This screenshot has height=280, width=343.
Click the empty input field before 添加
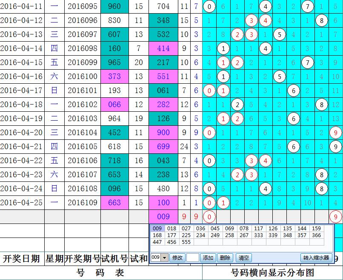click(193, 258)
